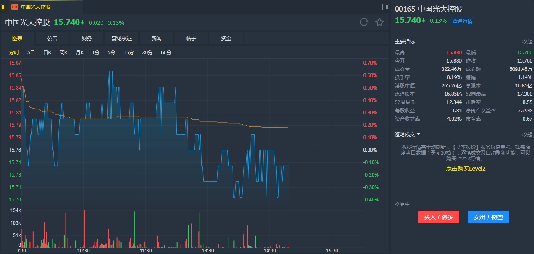Click the 买入 / 做多 button
Image resolution: width=534 pixels, height=254 pixels.
(x=439, y=217)
